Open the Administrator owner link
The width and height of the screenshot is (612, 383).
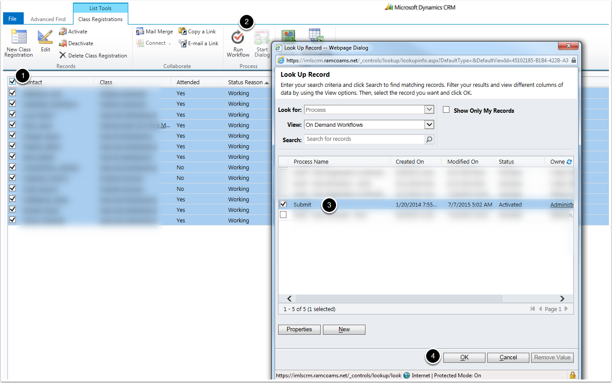(561, 204)
